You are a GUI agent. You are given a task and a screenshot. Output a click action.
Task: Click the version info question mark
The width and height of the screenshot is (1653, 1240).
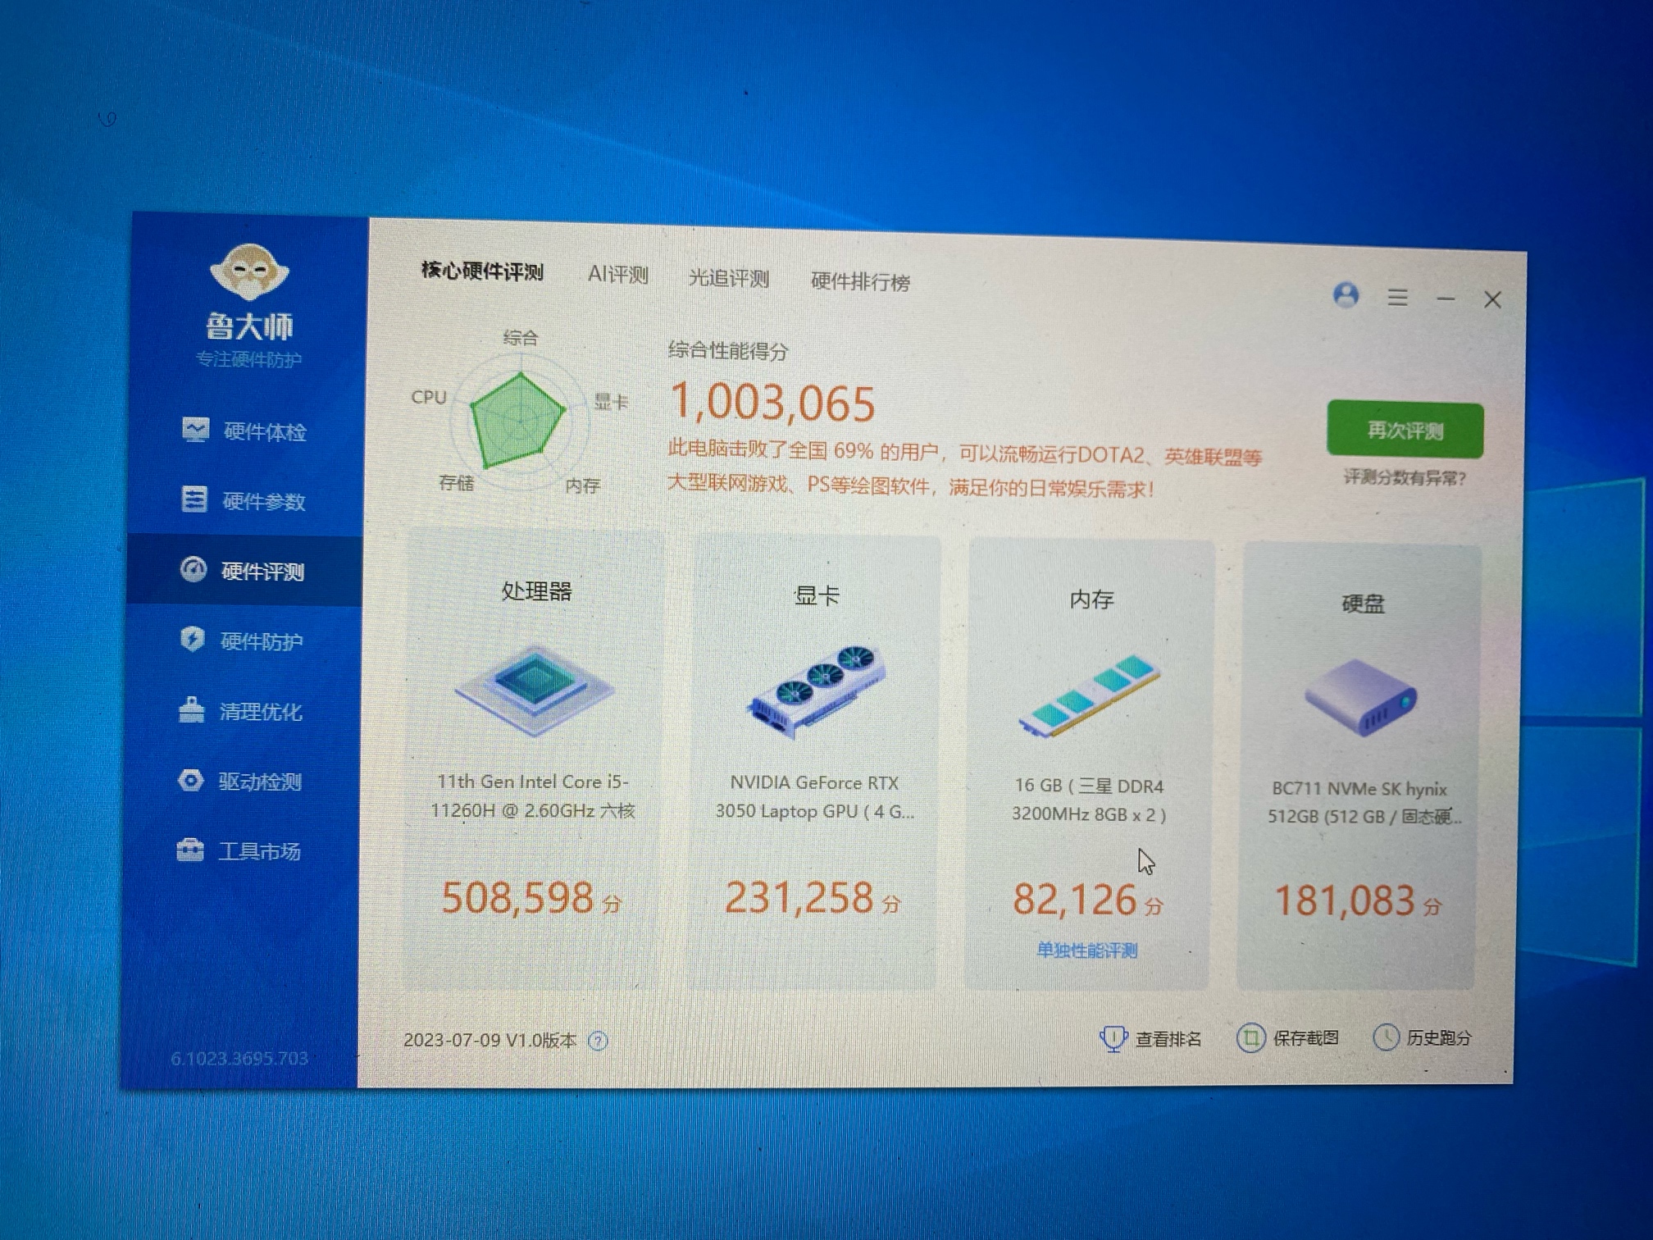599,1042
